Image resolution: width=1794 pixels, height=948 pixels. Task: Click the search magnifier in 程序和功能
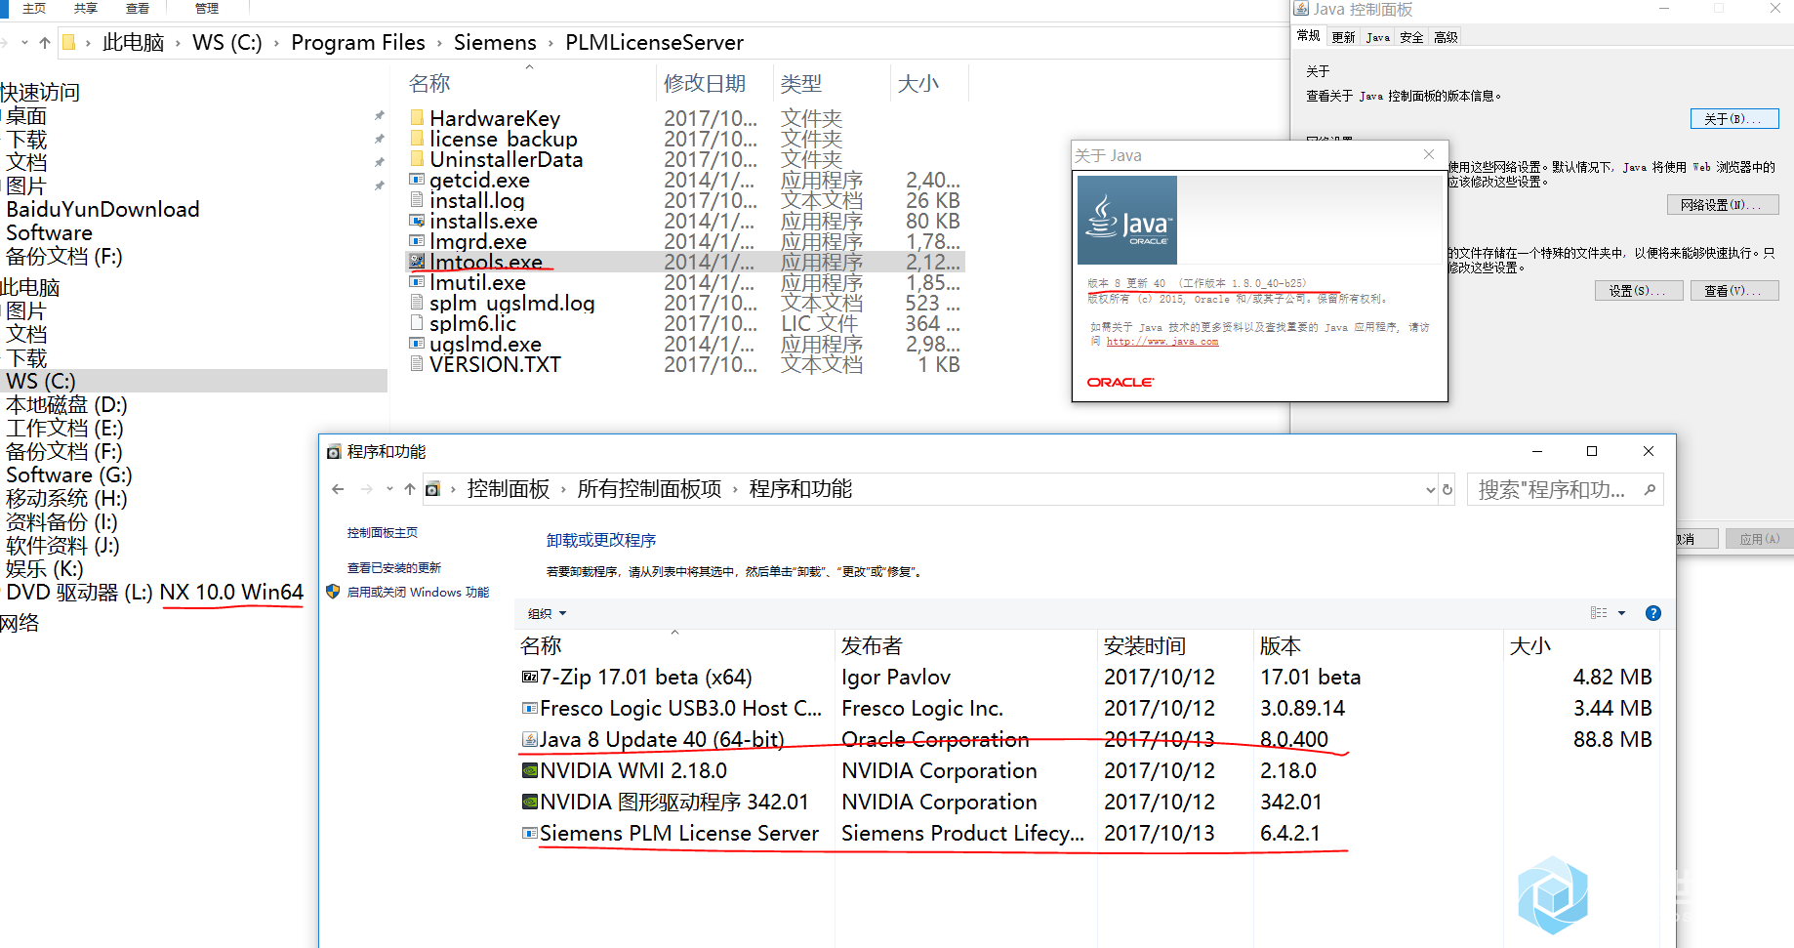point(1650,489)
